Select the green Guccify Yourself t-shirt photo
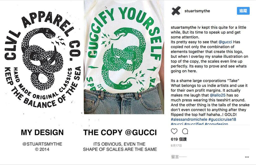The image size is (256, 165). point(124,57)
